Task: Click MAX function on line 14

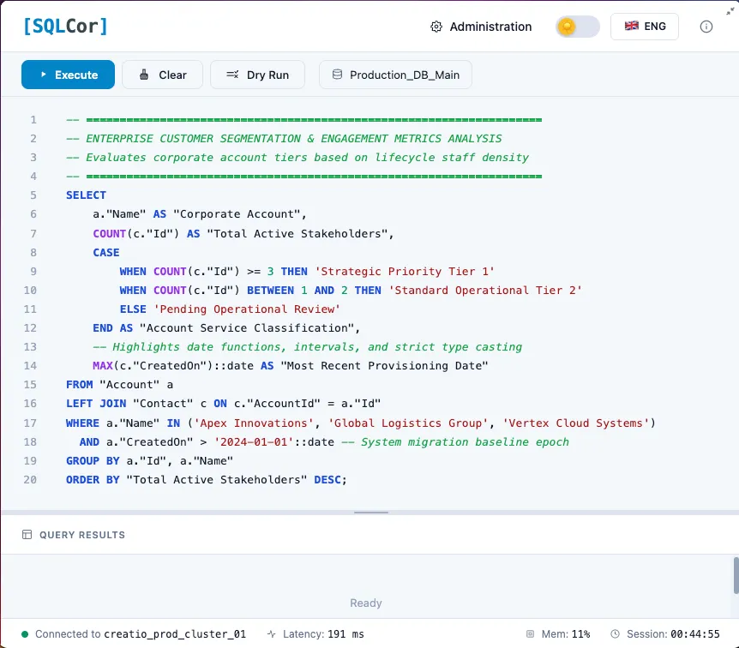Action: [x=103, y=366]
